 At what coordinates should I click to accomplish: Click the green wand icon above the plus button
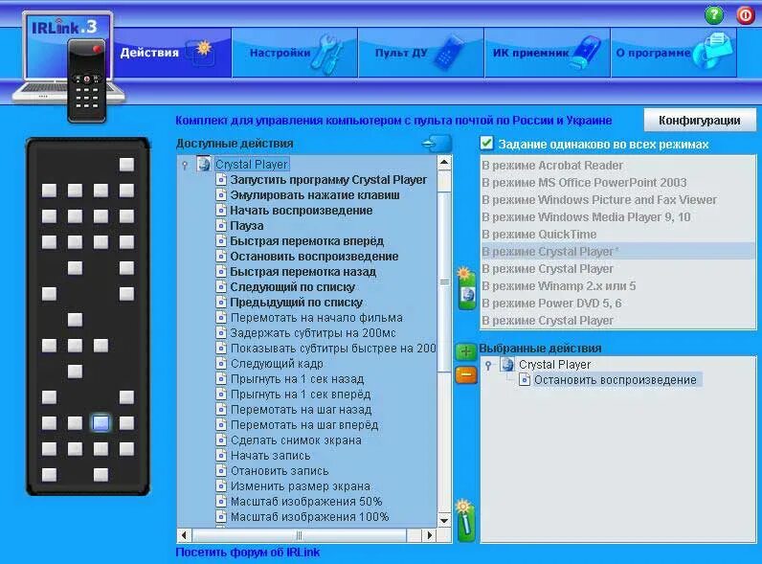click(466, 289)
